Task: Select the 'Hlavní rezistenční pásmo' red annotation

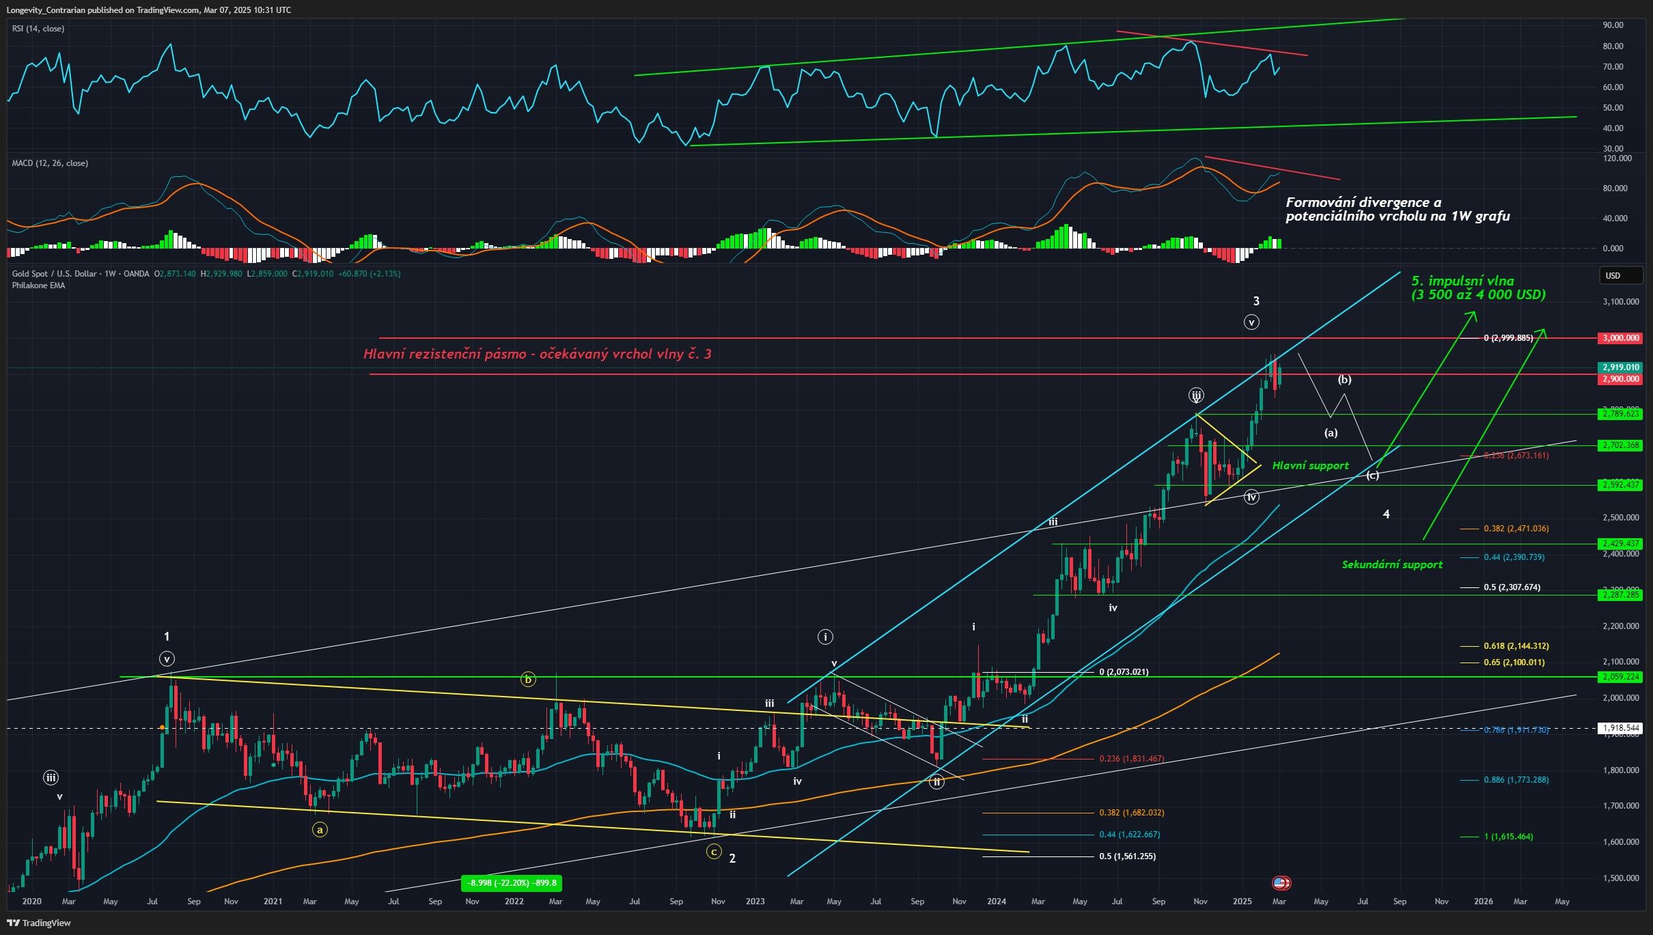Action: pyautogui.click(x=538, y=354)
